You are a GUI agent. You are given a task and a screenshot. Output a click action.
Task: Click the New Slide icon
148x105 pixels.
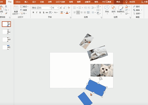(x=16, y=8)
